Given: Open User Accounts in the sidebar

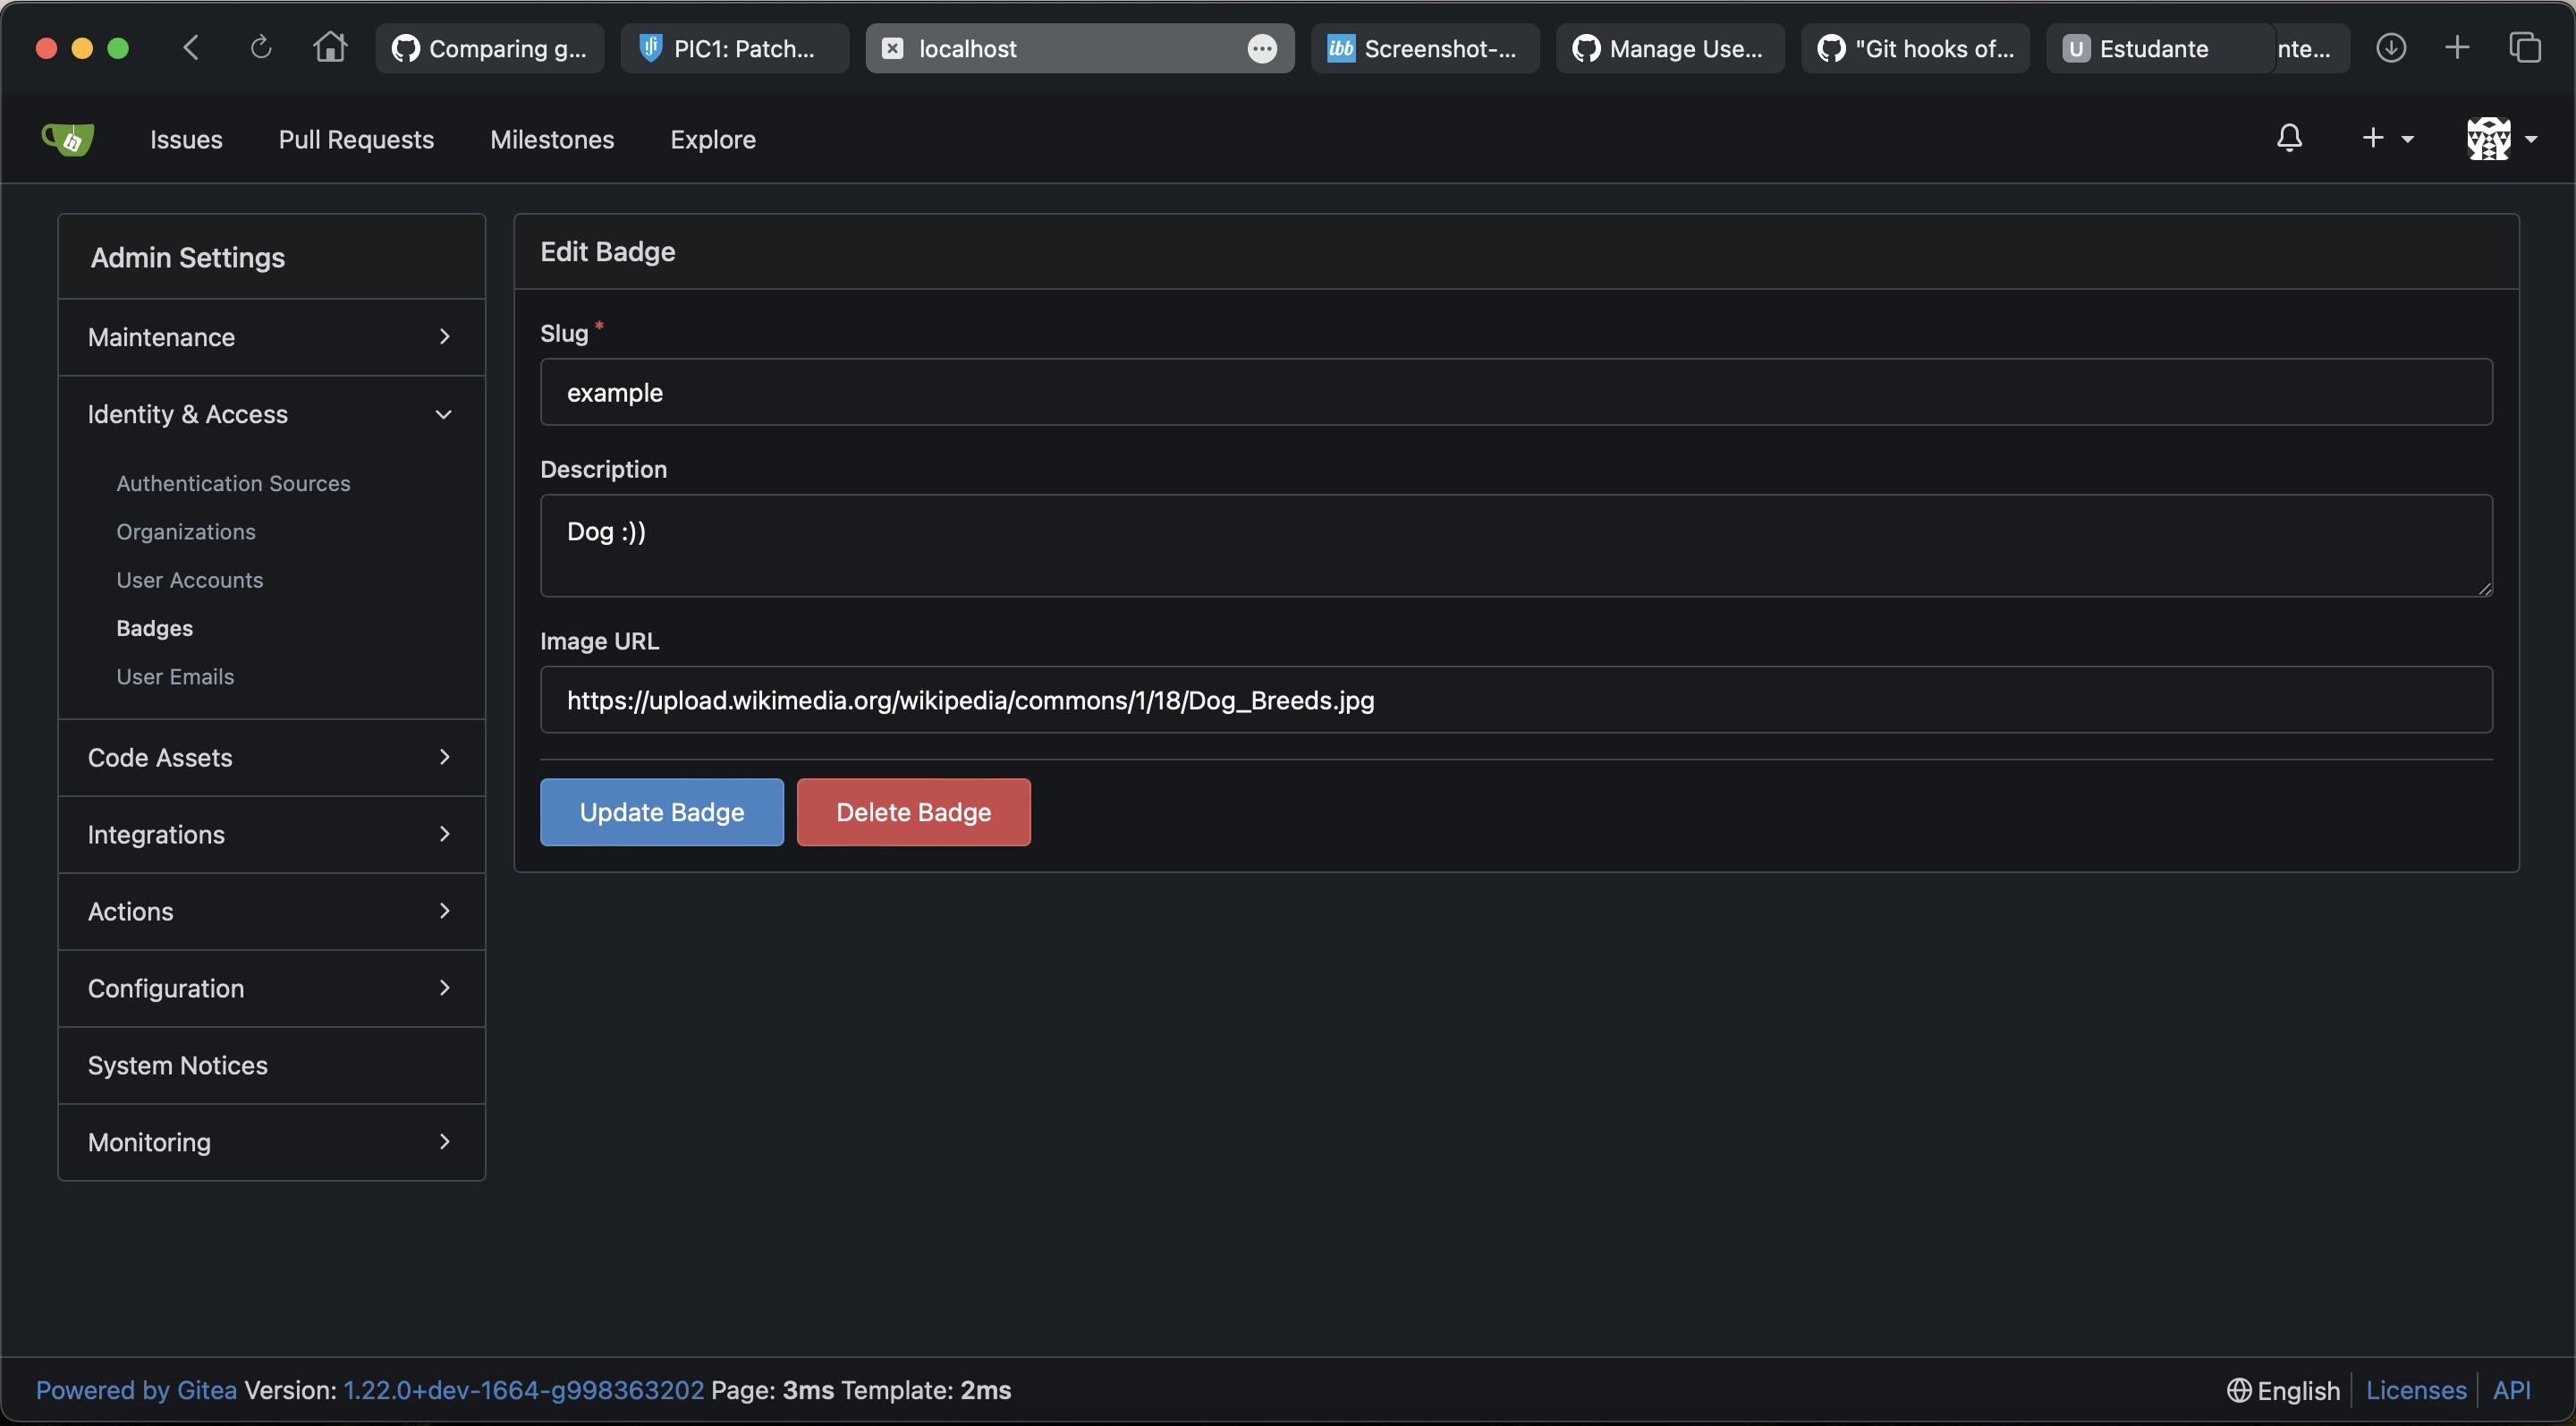Looking at the screenshot, I should [190, 580].
